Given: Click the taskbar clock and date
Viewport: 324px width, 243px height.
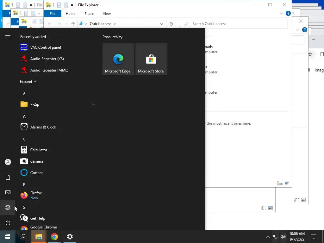Looking at the screenshot, I should click(297, 237).
